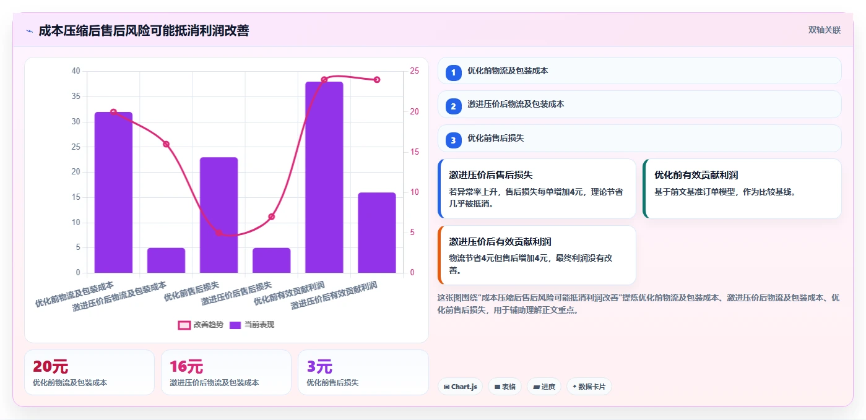Image resolution: width=866 pixels, height=420 pixels.
Task: Click the right axis value 25
Action: (x=414, y=71)
